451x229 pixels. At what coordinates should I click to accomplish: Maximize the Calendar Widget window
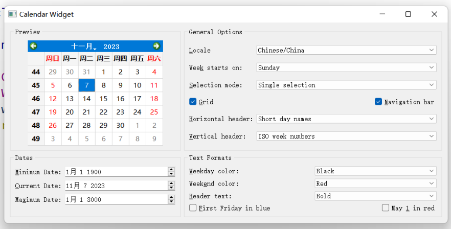pos(408,14)
